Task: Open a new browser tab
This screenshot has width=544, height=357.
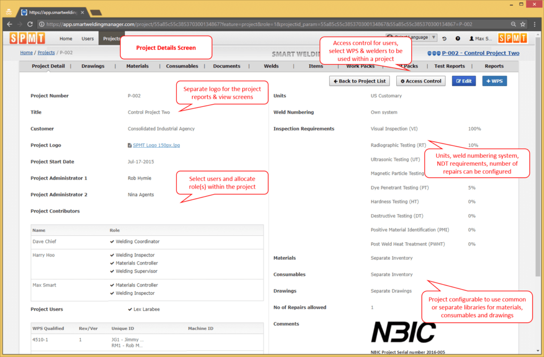Action: [x=96, y=13]
